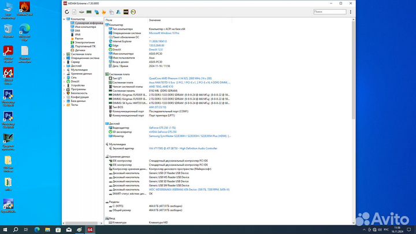Click the AIDA64 Refresh toolbar icon
The height and width of the screenshot is (234, 416).
(67, 12)
